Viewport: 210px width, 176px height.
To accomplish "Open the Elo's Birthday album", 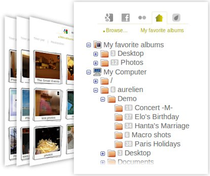I will 157,117.
